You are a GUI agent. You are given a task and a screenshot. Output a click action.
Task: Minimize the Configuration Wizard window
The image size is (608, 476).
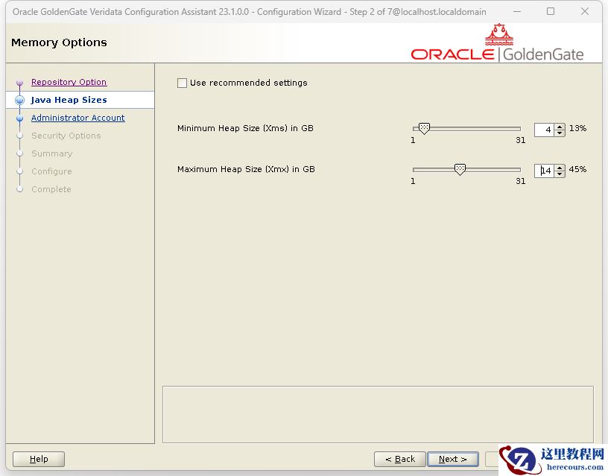coord(517,11)
